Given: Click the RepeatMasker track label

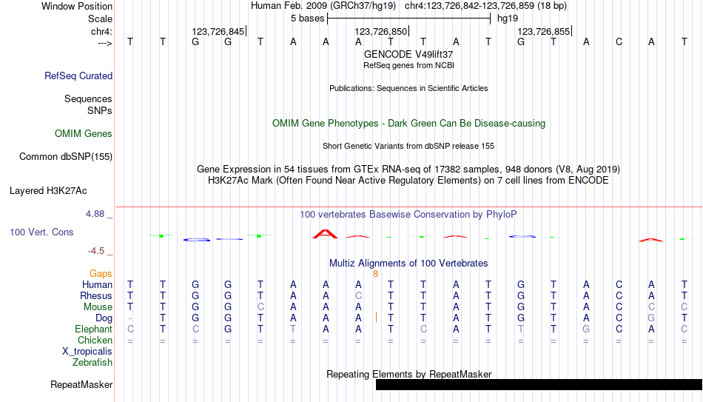Looking at the screenshot, I should [81, 384].
